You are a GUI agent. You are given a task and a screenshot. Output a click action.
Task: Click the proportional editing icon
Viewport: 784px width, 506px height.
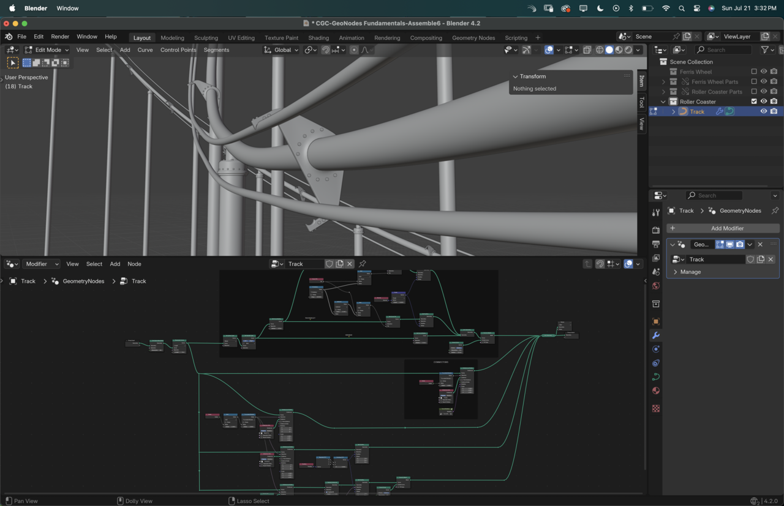pyautogui.click(x=354, y=50)
